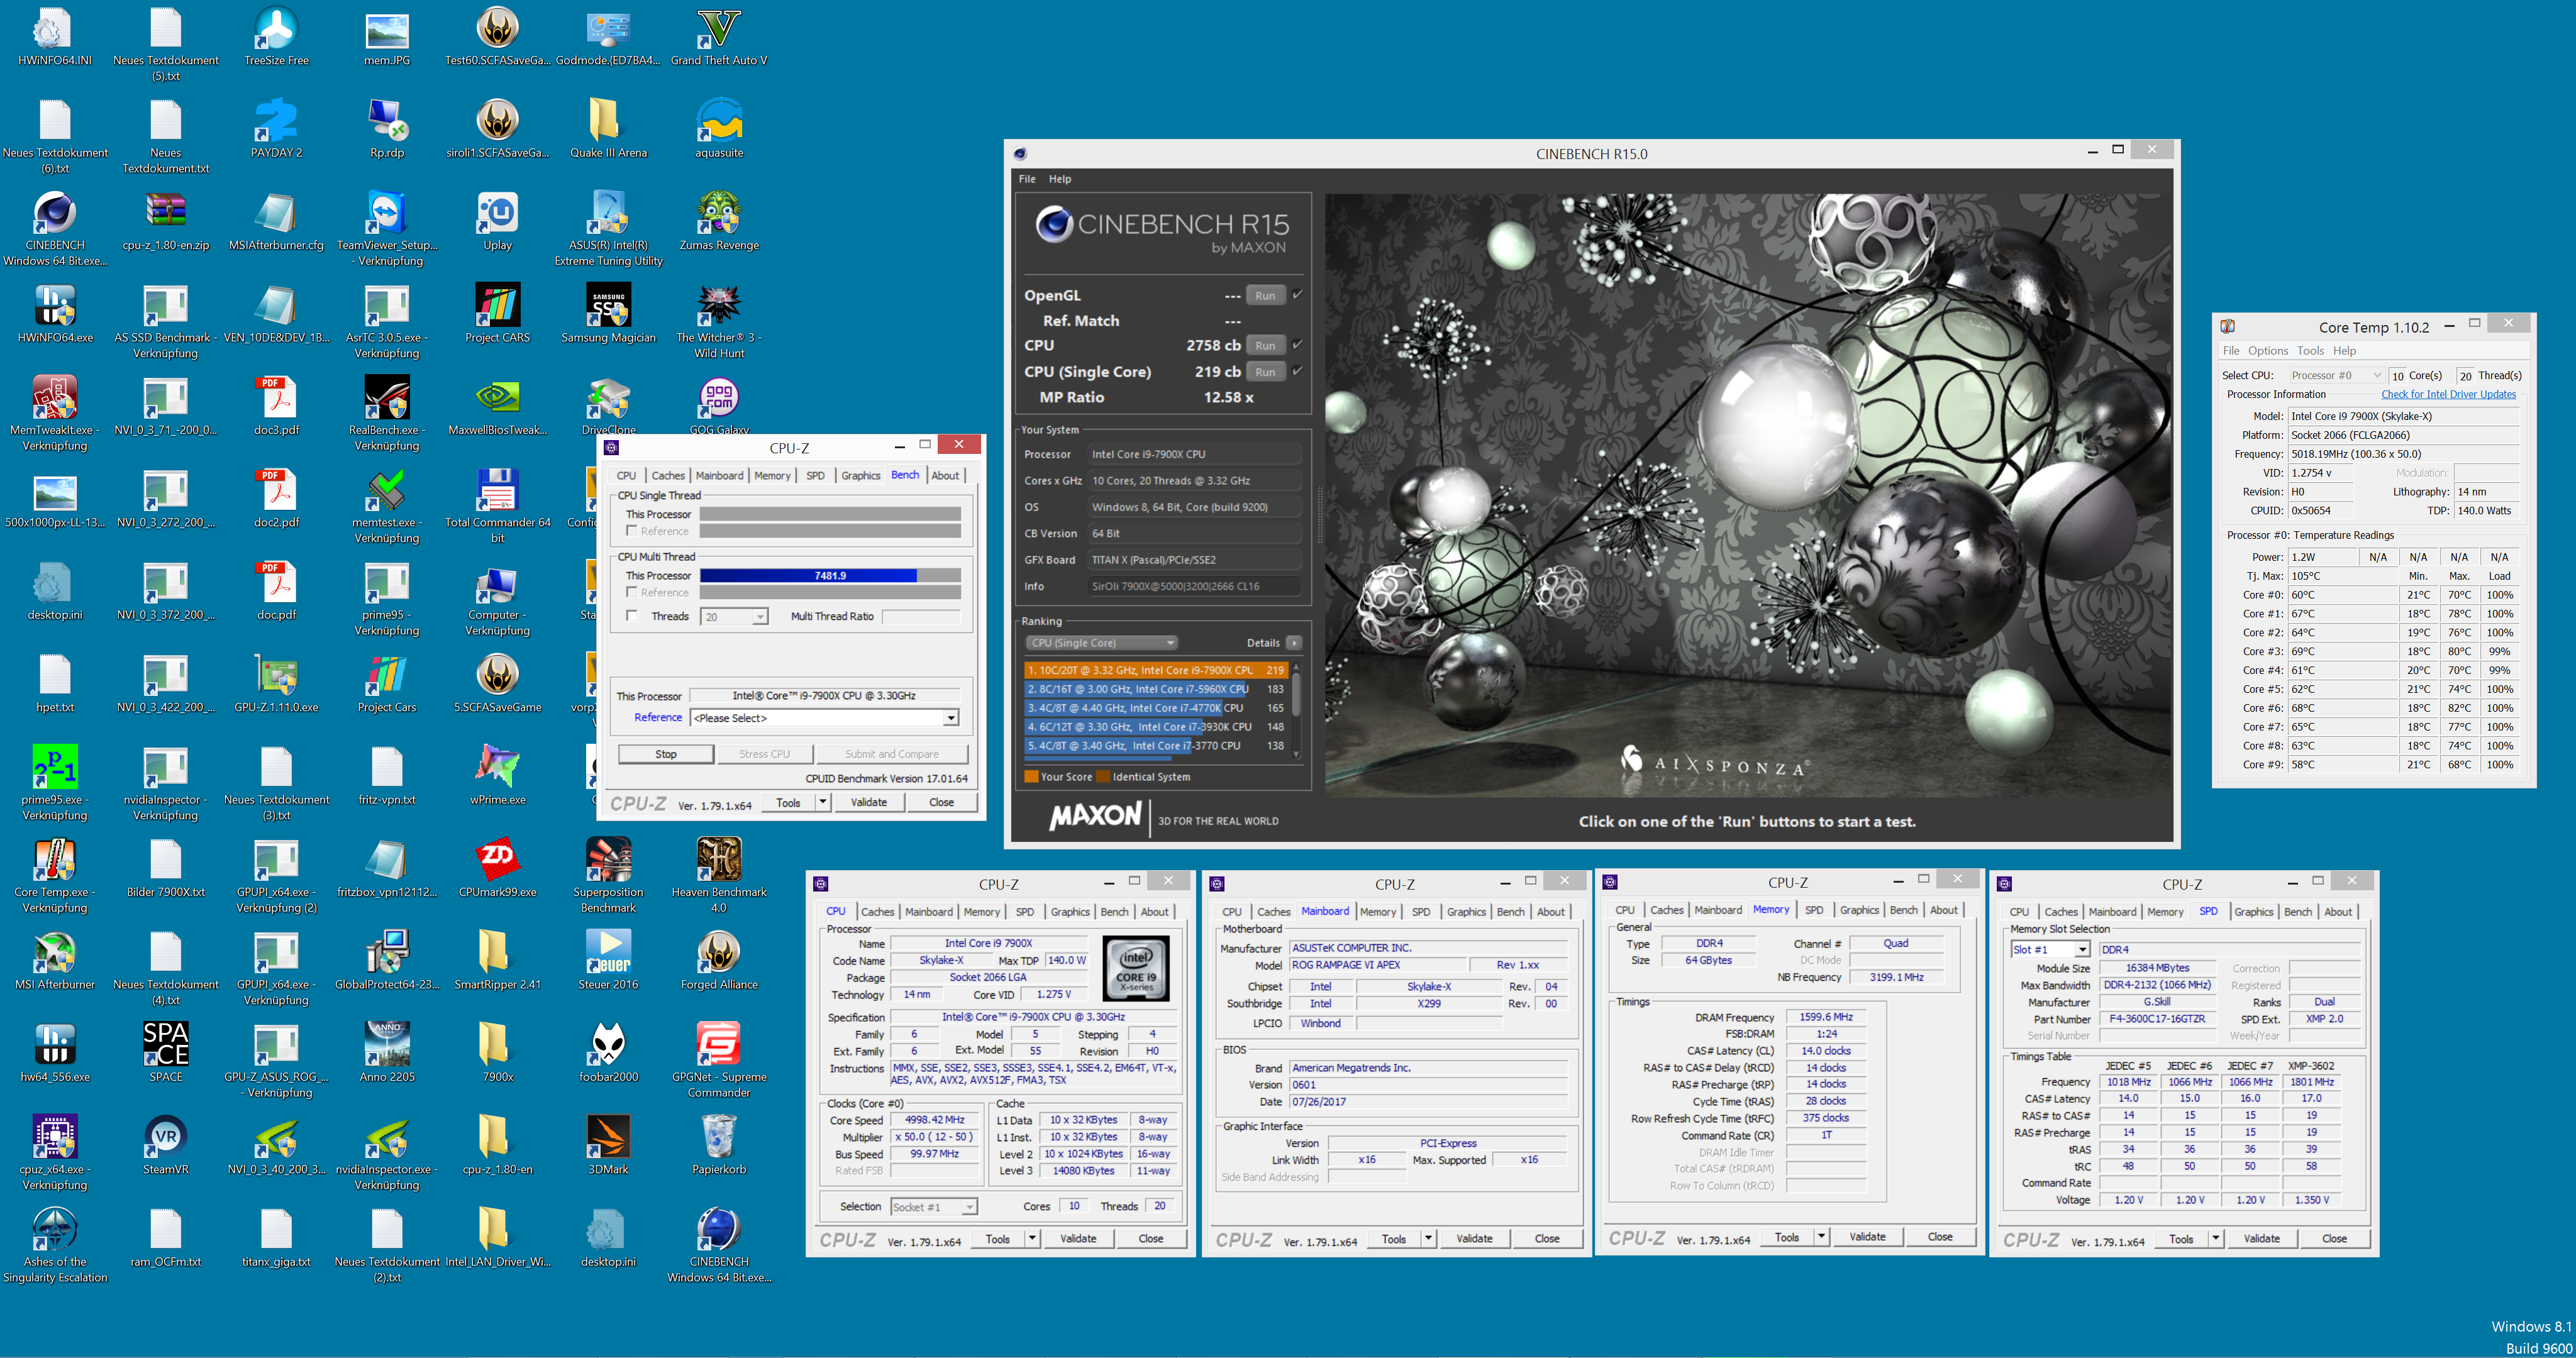Open Zumas Revenge desktop icon
The width and height of the screenshot is (2576, 1358).
click(718, 221)
